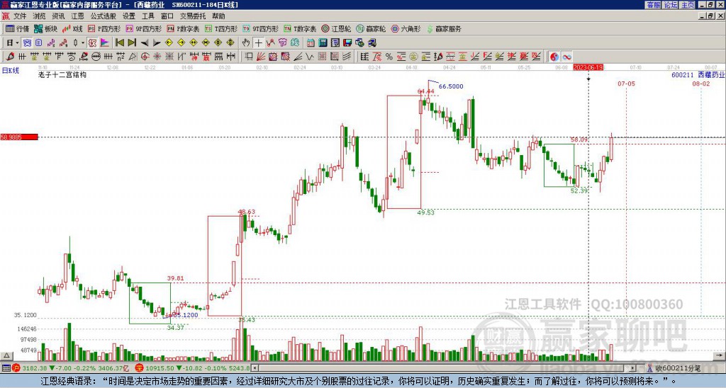The height and width of the screenshot is (388, 726).
Task: Open the P四方形 tool
Action: point(104,28)
